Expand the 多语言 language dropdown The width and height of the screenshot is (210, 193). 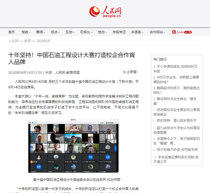137,32
